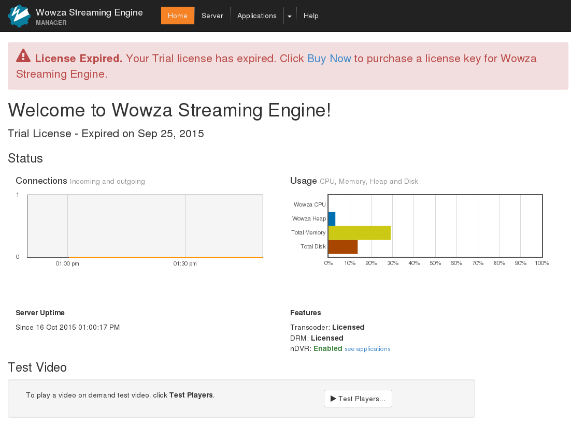571x426 pixels.
Task: Click the Test Video heading
Action: coord(37,368)
